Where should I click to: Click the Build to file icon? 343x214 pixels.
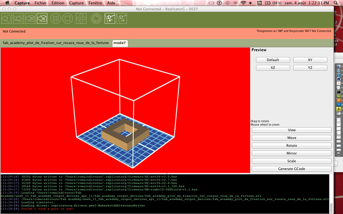tap(30, 19)
